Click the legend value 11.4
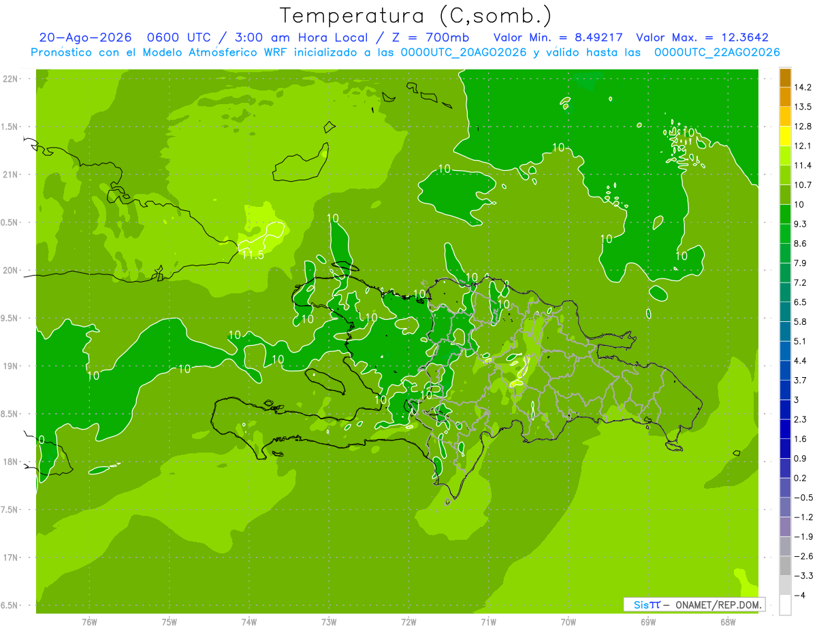Image resolution: width=817 pixels, height=631 pixels. (802, 165)
